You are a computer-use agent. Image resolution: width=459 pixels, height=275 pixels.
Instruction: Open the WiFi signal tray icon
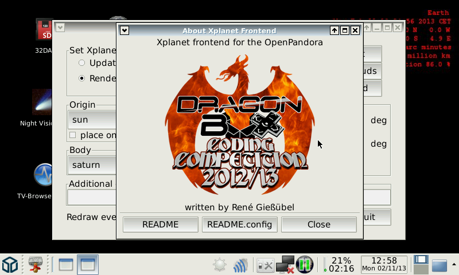tap(240, 265)
